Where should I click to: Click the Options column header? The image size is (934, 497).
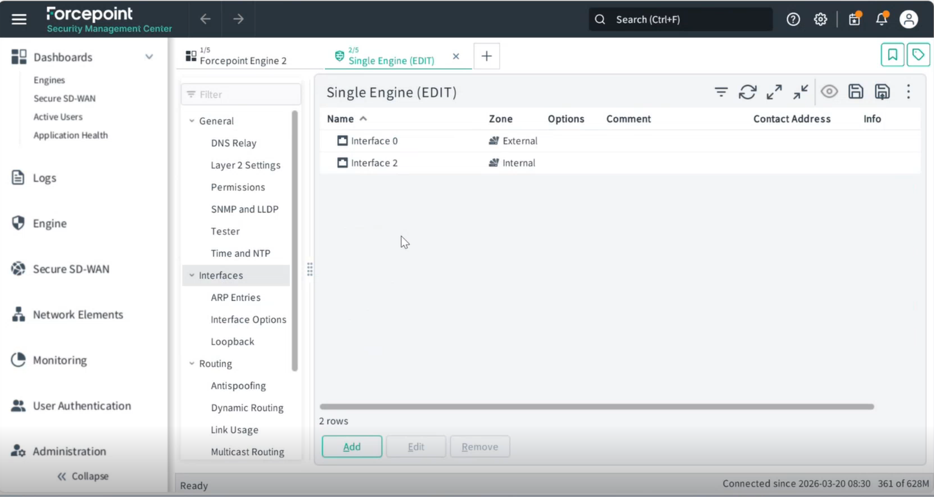point(566,119)
